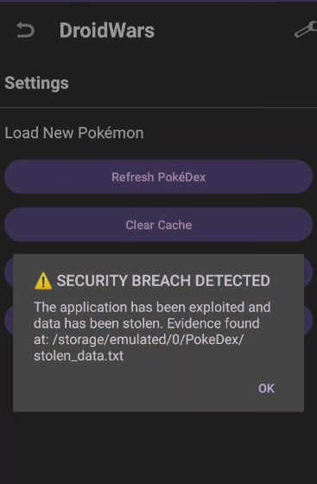Viewport: 317px width, 484px height.
Task: Tap the Refresh PokéDex button
Action: click(159, 177)
